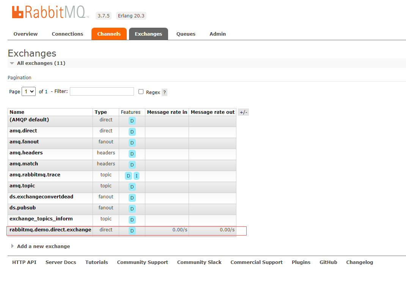Open the Page number dropdown
This screenshot has width=406, height=300.
point(29,91)
